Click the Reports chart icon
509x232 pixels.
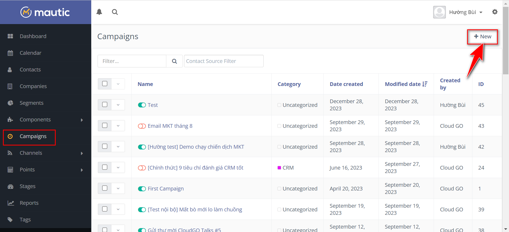click(x=10, y=203)
